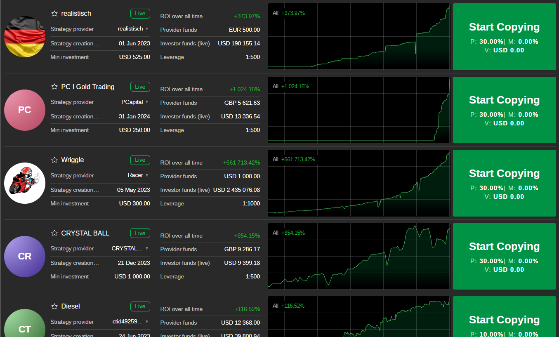The height and width of the screenshot is (337, 559).
Task: Mark CRYSTAL BALL as favorite star
Action: click(x=54, y=233)
